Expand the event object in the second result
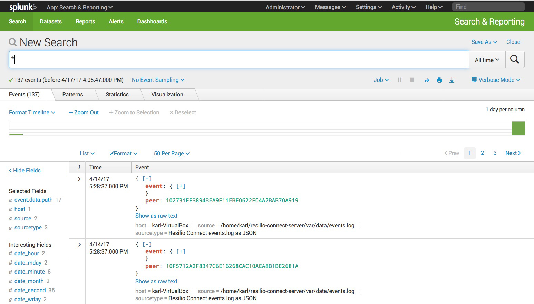Viewport: 534px width, 304px height. point(181,251)
